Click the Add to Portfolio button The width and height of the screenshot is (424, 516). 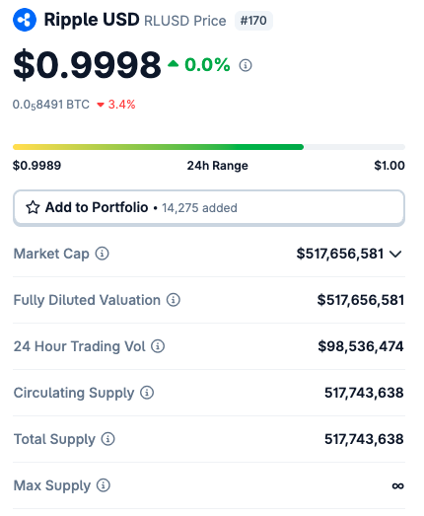[209, 208]
